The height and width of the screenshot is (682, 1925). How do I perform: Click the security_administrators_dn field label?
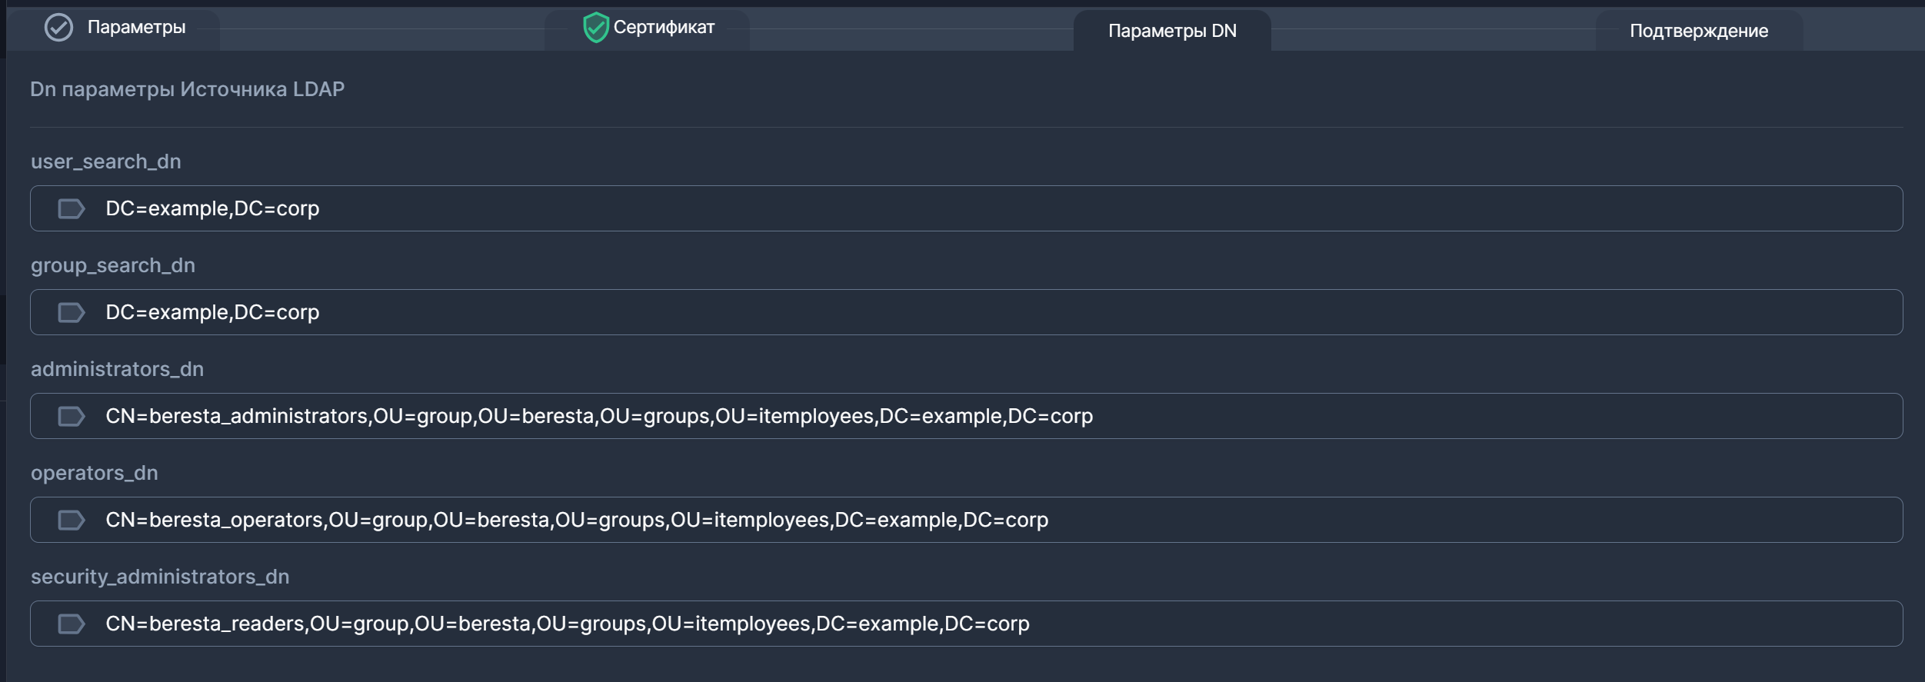(x=160, y=577)
